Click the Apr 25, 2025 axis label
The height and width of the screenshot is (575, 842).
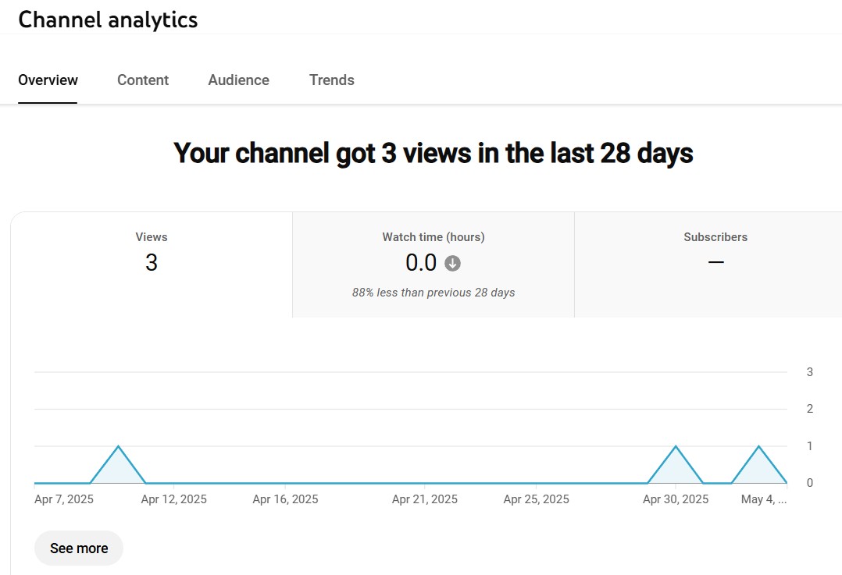pyautogui.click(x=536, y=499)
